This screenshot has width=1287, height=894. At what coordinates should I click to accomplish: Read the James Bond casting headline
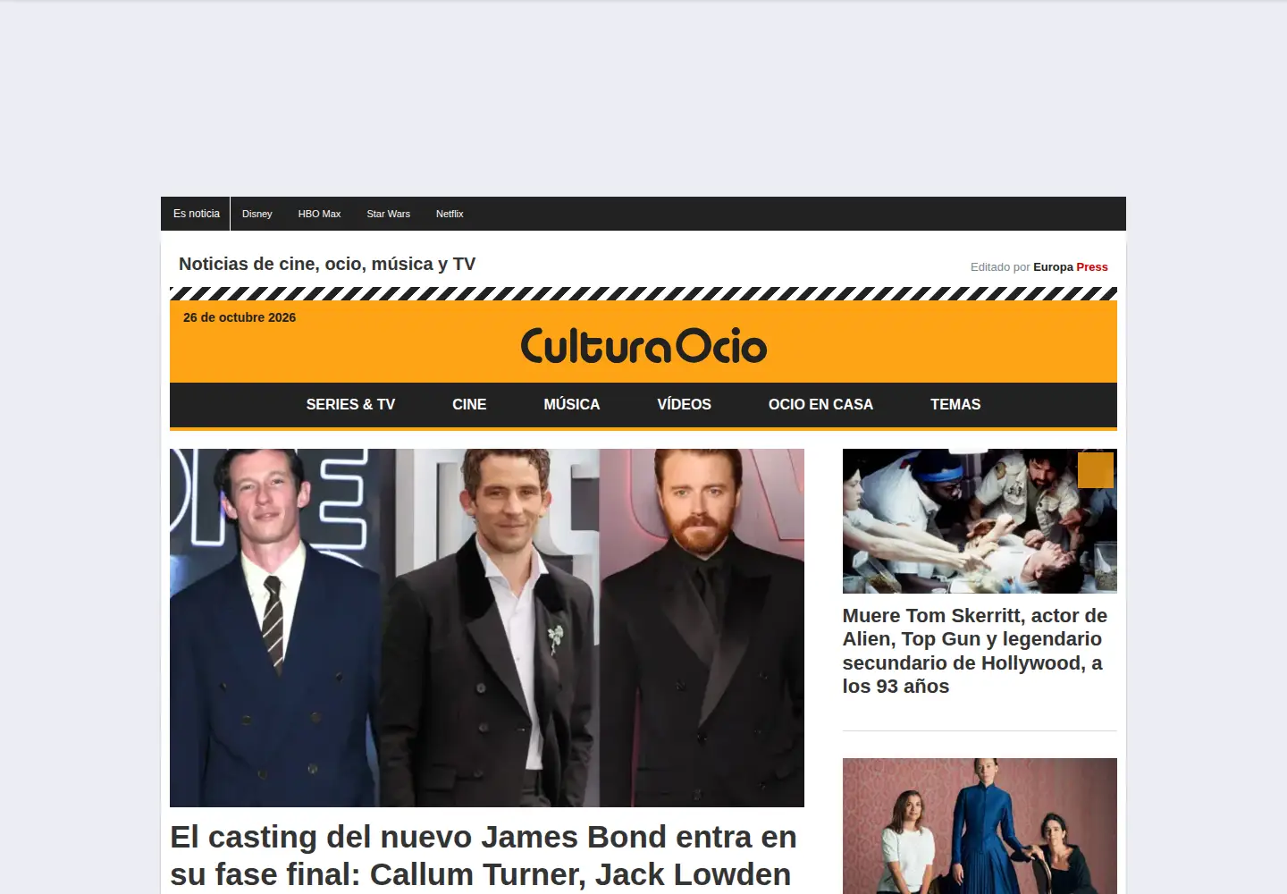[484, 856]
